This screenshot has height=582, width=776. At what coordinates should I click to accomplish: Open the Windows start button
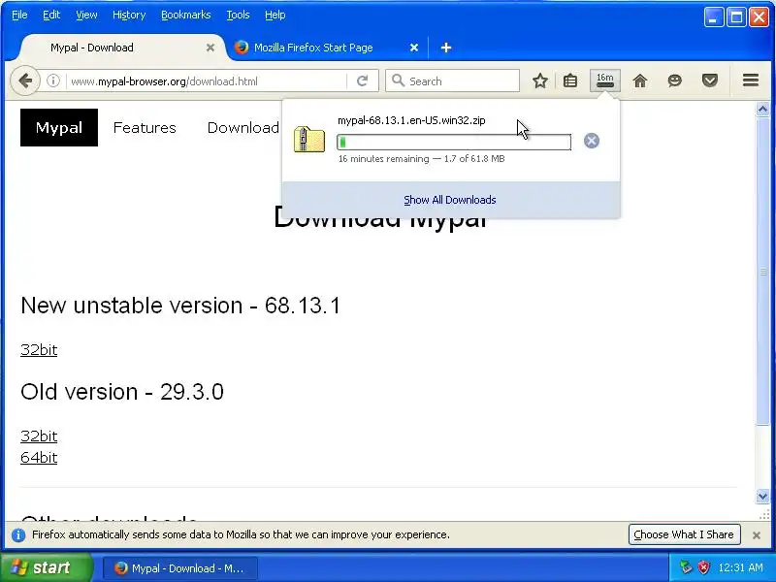coord(46,567)
